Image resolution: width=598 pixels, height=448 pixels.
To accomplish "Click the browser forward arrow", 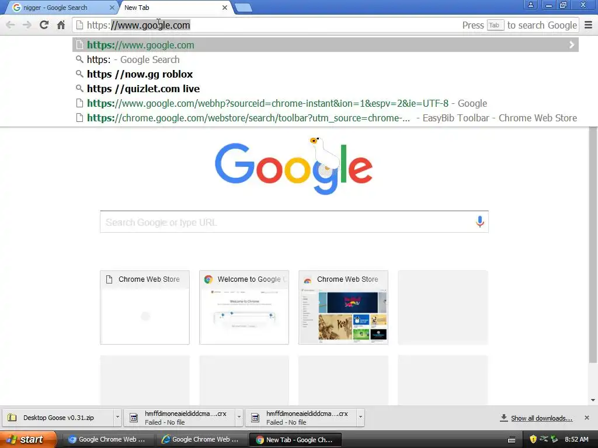I will pyautogui.click(x=27, y=25).
